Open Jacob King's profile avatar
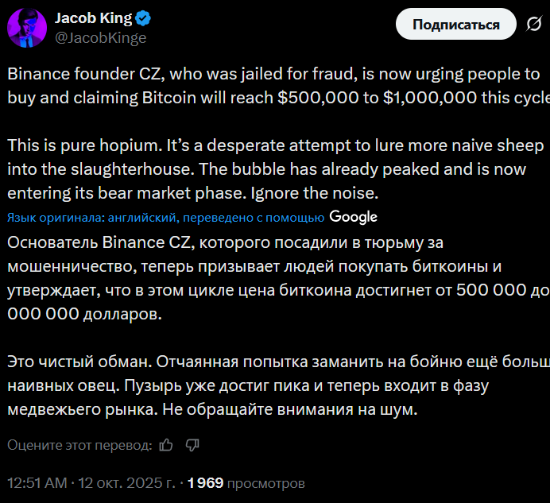 pos(26,27)
